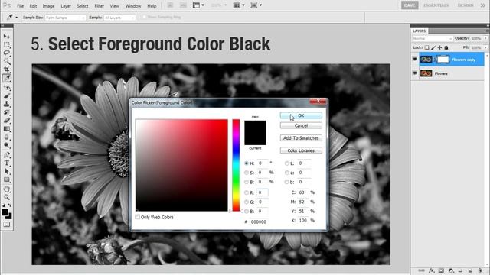This screenshot has width=490, height=275.
Task: Click Cancel in Color Picker
Action: coord(301,125)
